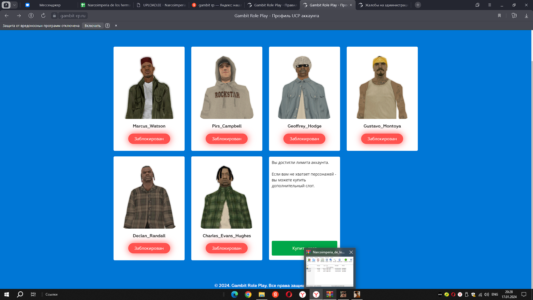Dismiss the protection warning bar

coord(116,26)
